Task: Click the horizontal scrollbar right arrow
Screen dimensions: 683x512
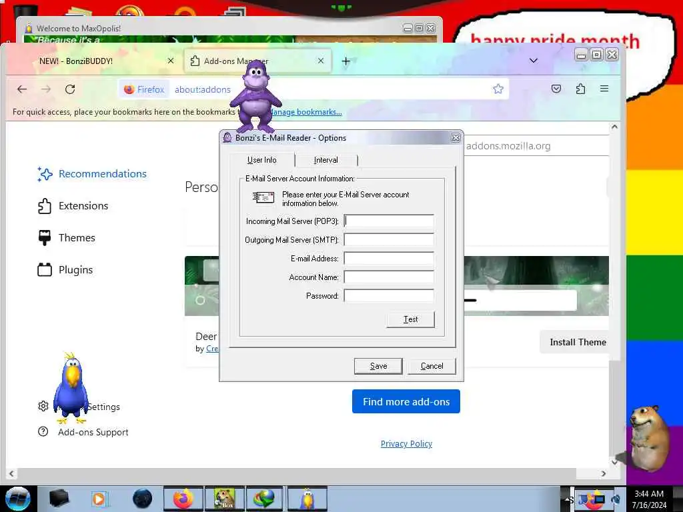Action: 603,474
